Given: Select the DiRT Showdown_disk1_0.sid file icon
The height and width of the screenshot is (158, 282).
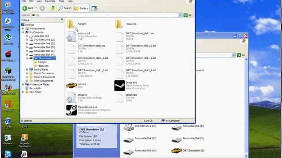Looking at the screenshot, I should (119, 49).
